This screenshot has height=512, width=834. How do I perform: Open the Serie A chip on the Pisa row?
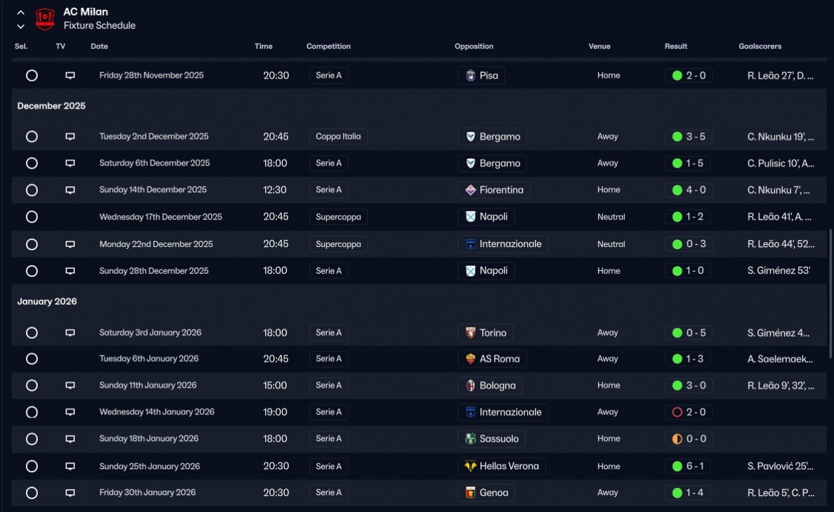[329, 76]
